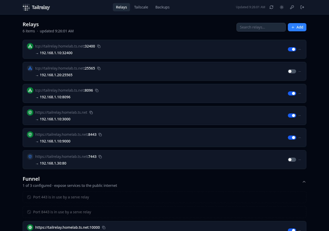Click target 192.168.1.10:8096
Screen dimensions: 329x231
pyautogui.click(x=55, y=97)
